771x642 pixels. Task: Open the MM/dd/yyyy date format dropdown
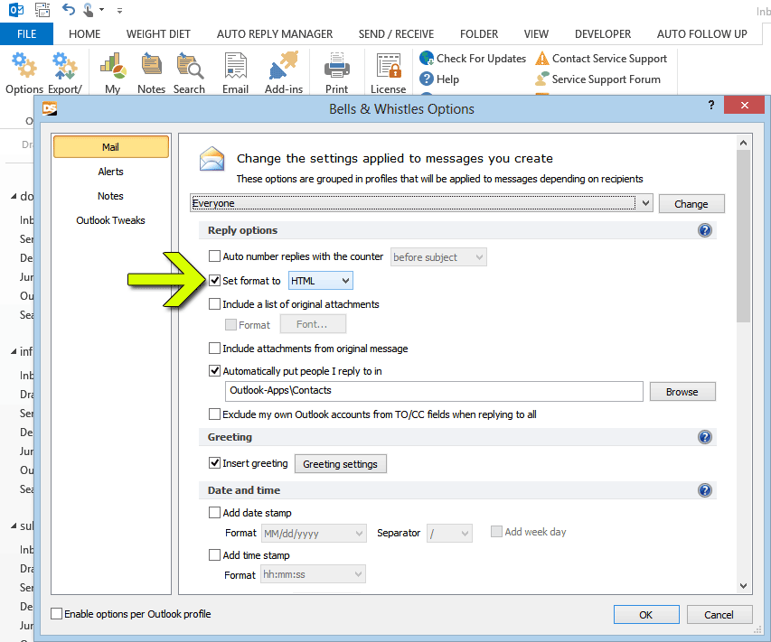(314, 533)
